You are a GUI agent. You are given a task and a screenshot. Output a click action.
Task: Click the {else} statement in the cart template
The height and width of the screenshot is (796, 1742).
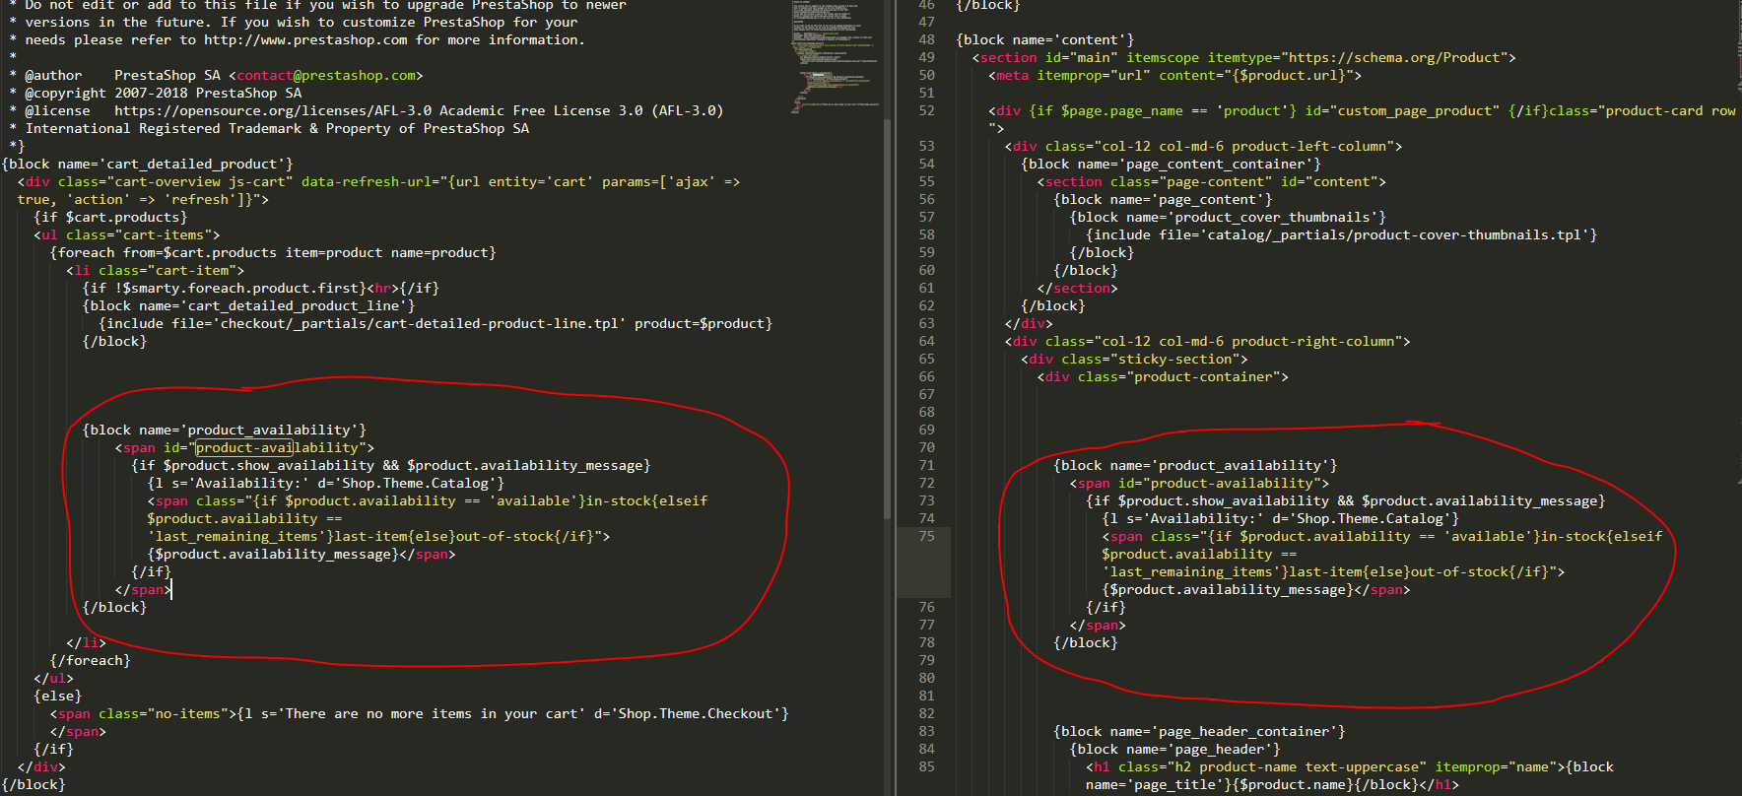click(x=58, y=696)
